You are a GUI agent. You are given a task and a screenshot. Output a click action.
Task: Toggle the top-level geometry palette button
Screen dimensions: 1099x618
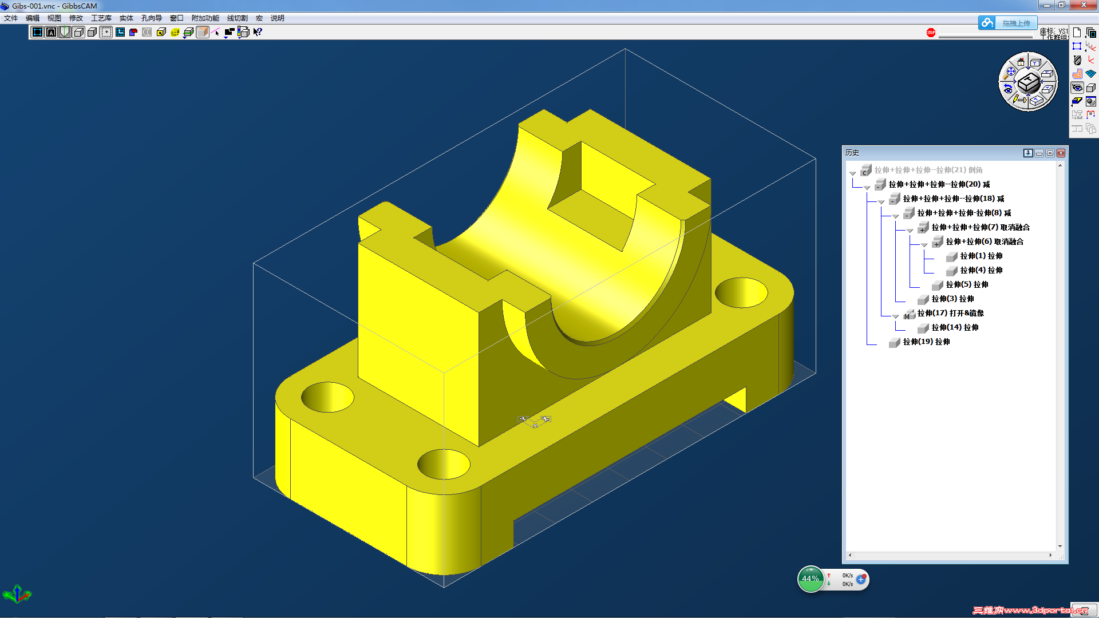pyautogui.click(x=37, y=32)
